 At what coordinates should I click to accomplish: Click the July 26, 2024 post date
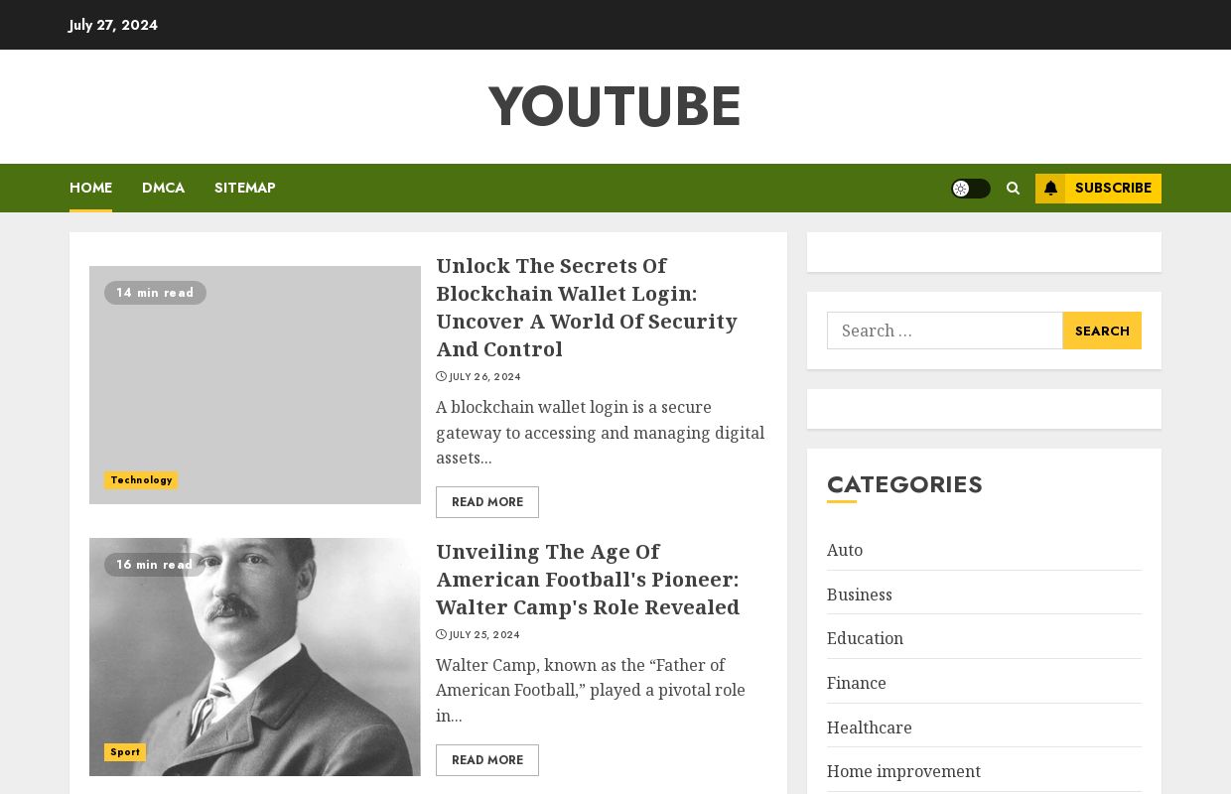484,377
